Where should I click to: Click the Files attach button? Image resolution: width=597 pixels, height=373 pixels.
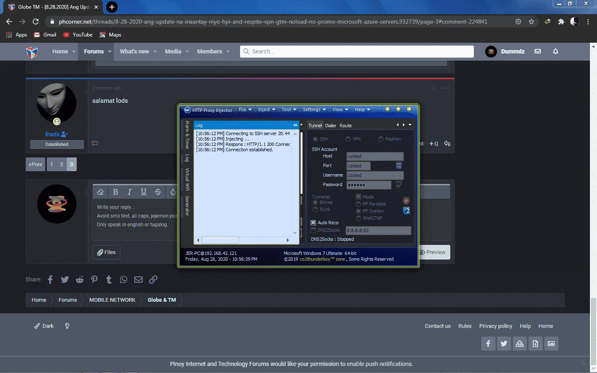[107, 252]
